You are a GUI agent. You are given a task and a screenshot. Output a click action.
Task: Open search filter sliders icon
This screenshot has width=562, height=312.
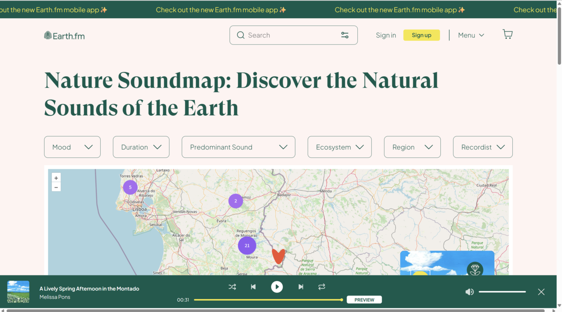pyautogui.click(x=345, y=35)
